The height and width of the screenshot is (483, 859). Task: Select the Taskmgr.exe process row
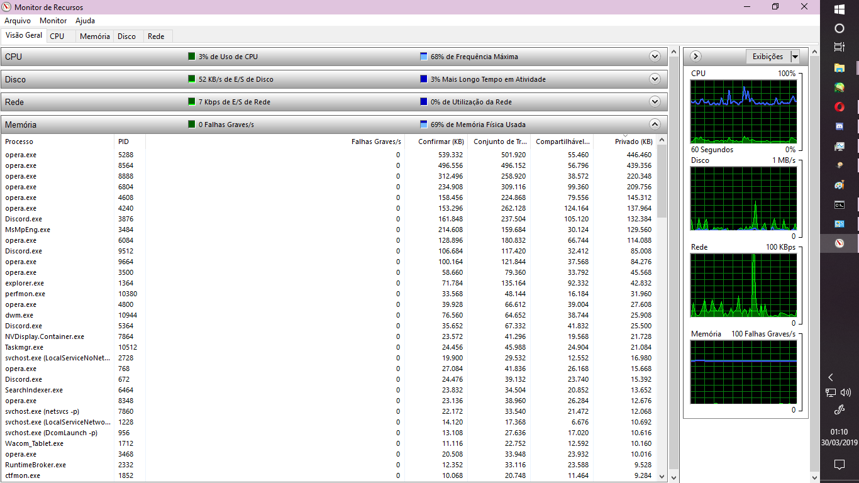pos(329,347)
